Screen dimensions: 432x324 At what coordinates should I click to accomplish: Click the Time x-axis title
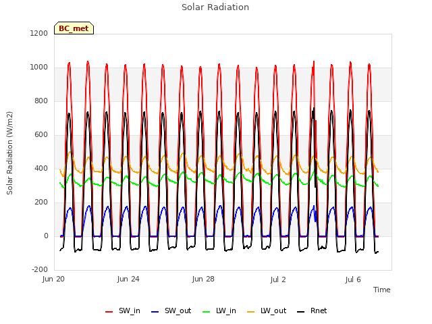(x=382, y=290)
